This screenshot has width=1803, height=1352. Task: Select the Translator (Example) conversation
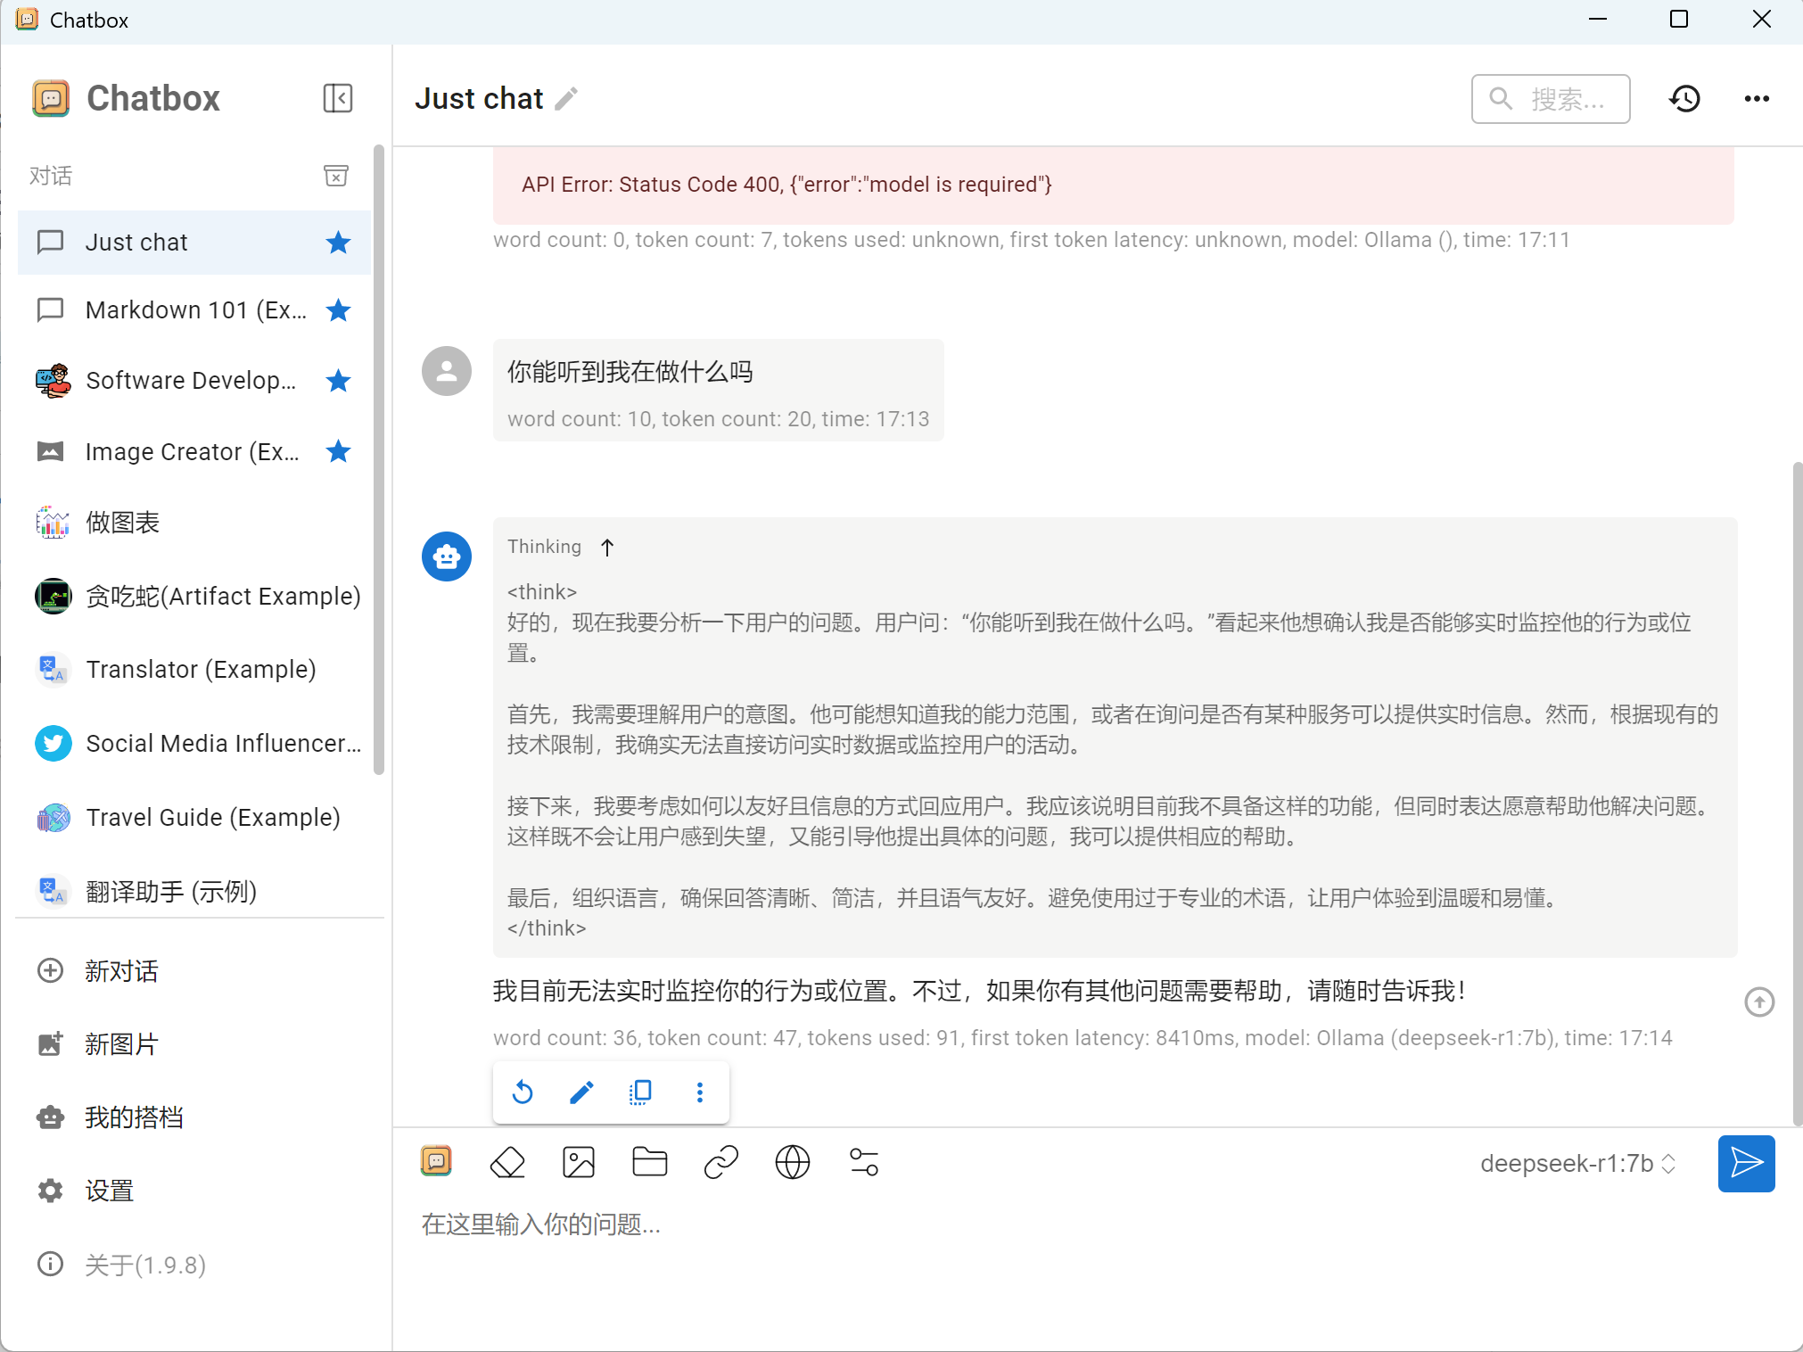pos(201,670)
